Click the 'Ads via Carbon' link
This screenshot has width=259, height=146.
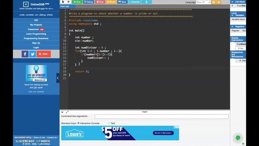(36, 92)
